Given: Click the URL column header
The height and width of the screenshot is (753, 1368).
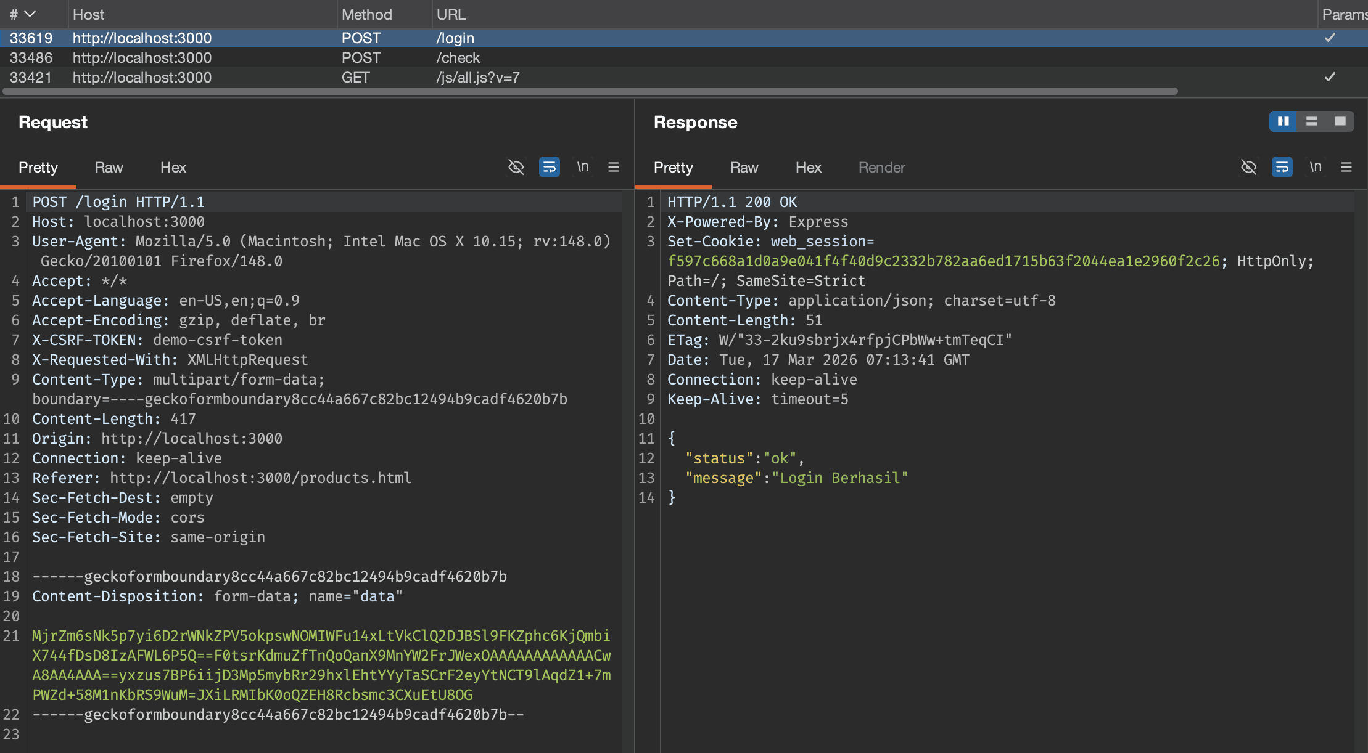Looking at the screenshot, I should (x=451, y=14).
